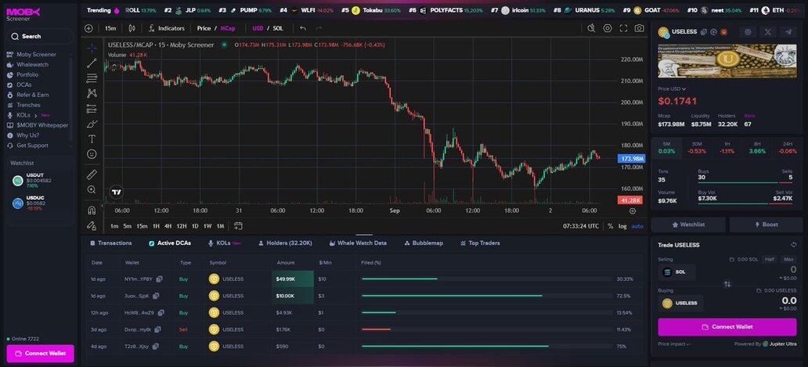This screenshot has width=808, height=367.
Task: Enter fullscreen chart mode
Action: [x=623, y=28]
